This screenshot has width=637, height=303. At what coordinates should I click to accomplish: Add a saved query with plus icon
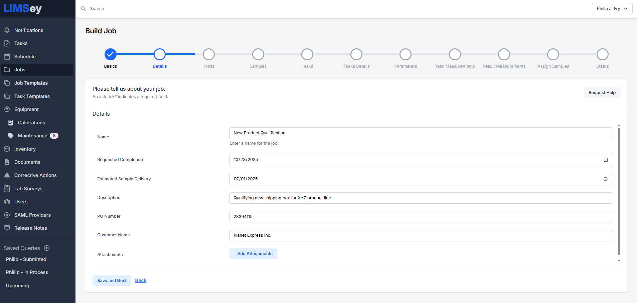(x=47, y=248)
